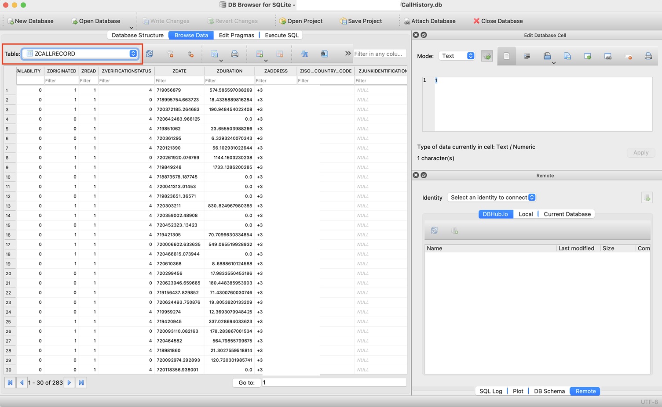Open the Mode dropdown set to Text
Screen dimensions: 662x407
pos(457,56)
